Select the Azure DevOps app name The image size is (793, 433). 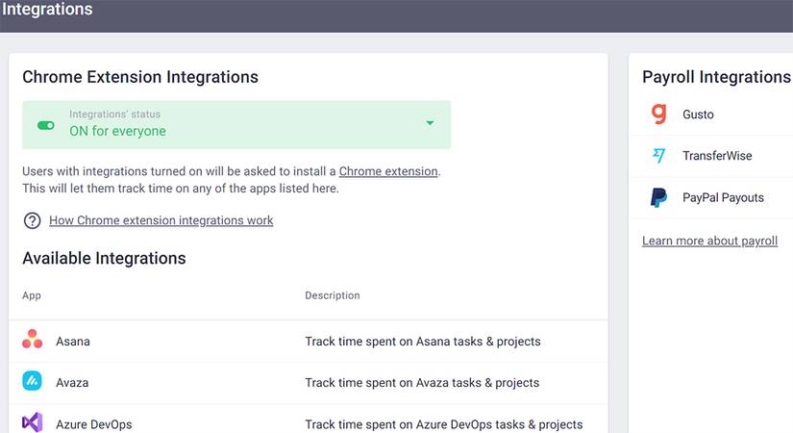[94, 424]
